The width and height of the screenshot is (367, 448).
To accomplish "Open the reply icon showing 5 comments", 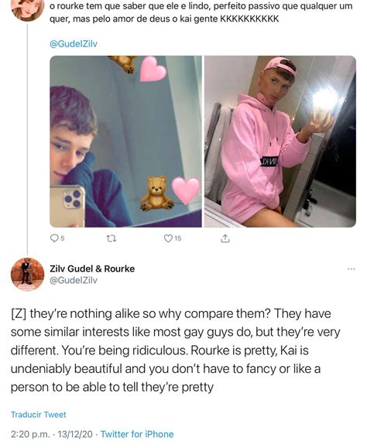I will pos(54,238).
